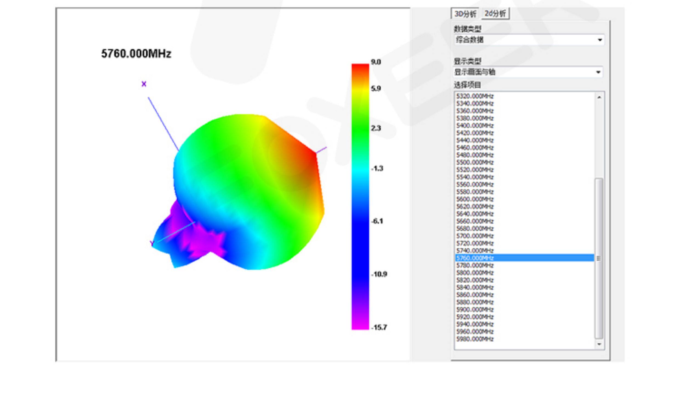This screenshot has width=680, height=402.
Task: Select 5600.000MHz from frequency list
Action: [x=475, y=199]
